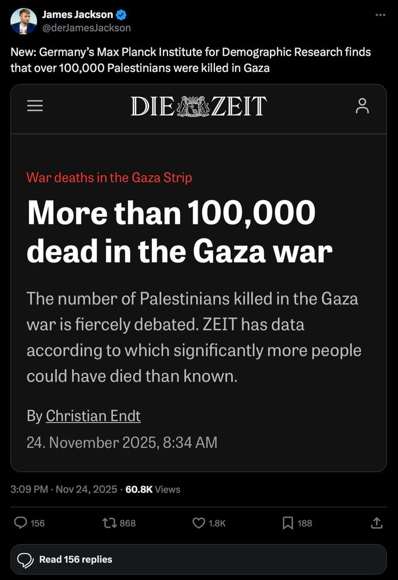Bookmark the tweet
The image size is (398, 580).
pos(287,523)
